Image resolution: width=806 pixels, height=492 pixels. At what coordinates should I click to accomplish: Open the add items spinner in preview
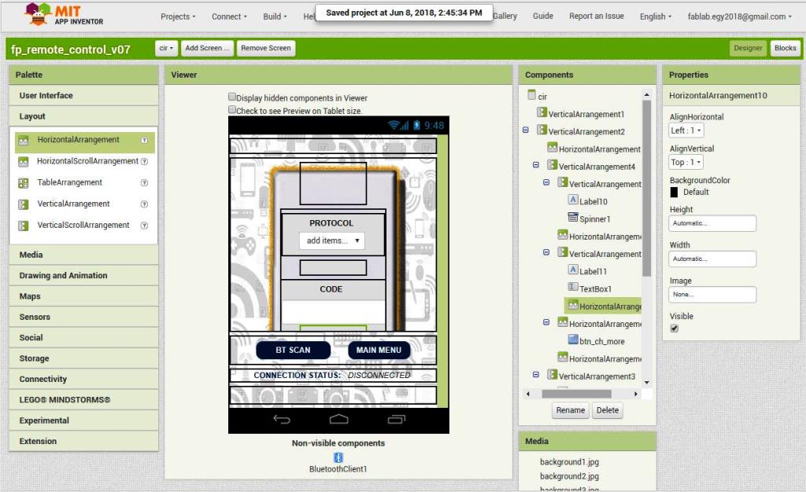coord(332,240)
